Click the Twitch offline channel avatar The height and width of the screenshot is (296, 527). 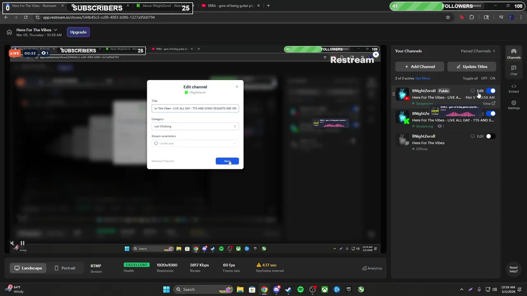click(403, 140)
